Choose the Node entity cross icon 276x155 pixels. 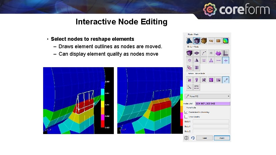point(226,60)
